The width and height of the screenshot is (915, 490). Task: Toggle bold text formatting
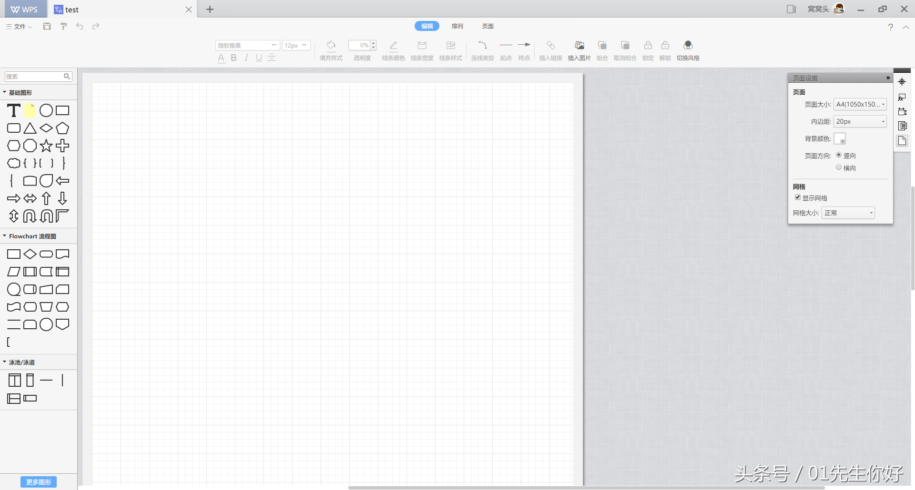point(234,58)
